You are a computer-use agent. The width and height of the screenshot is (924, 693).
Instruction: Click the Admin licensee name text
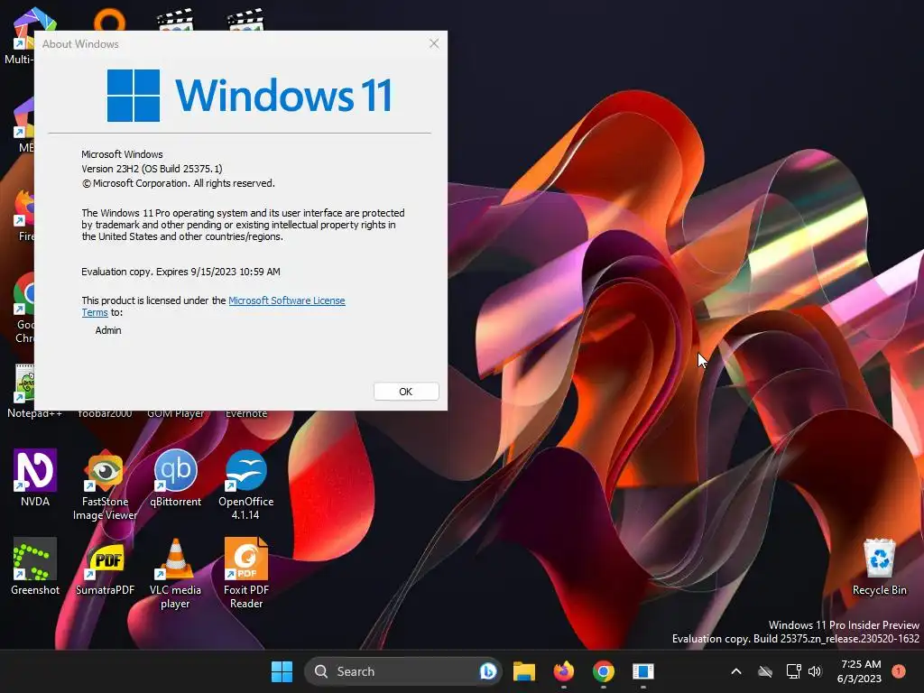point(108,330)
